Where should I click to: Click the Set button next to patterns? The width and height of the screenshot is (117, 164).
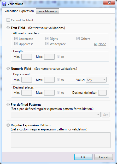106,115
